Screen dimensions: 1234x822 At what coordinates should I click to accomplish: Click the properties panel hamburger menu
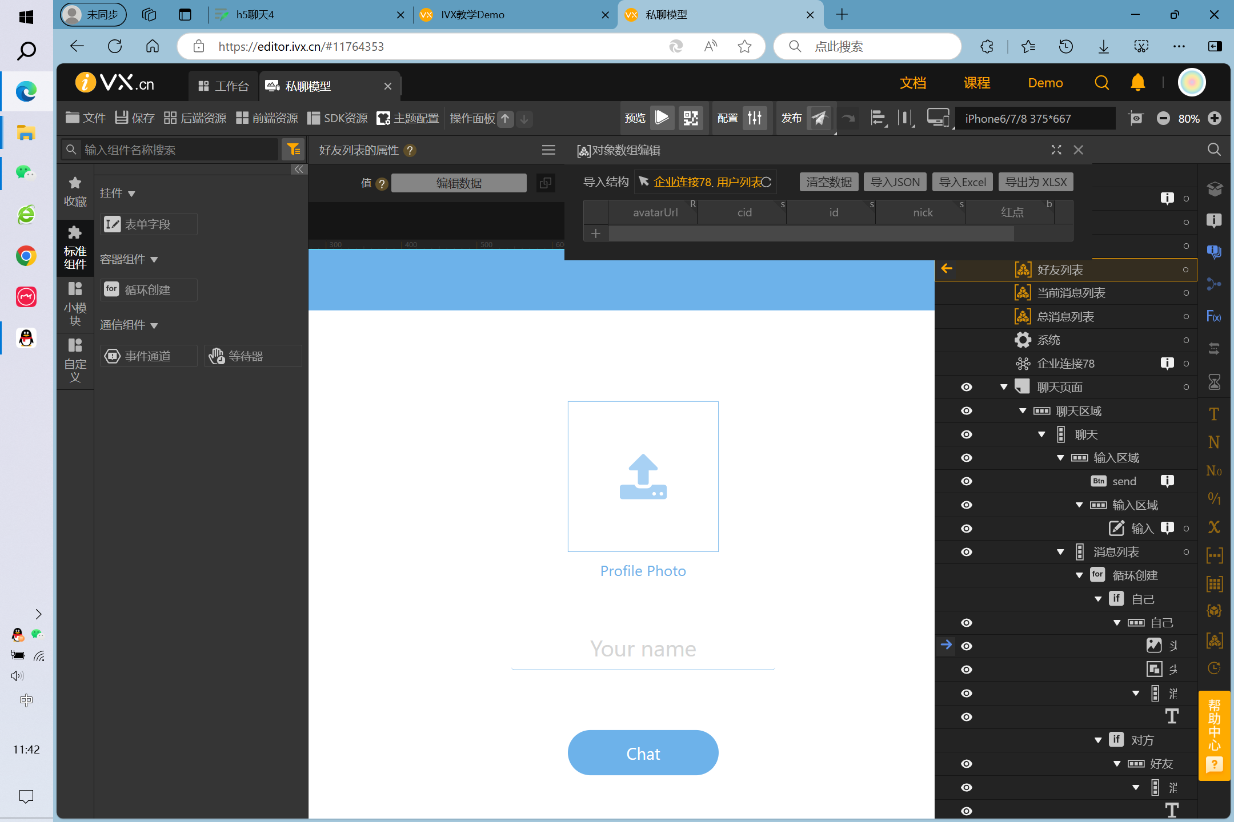(548, 150)
